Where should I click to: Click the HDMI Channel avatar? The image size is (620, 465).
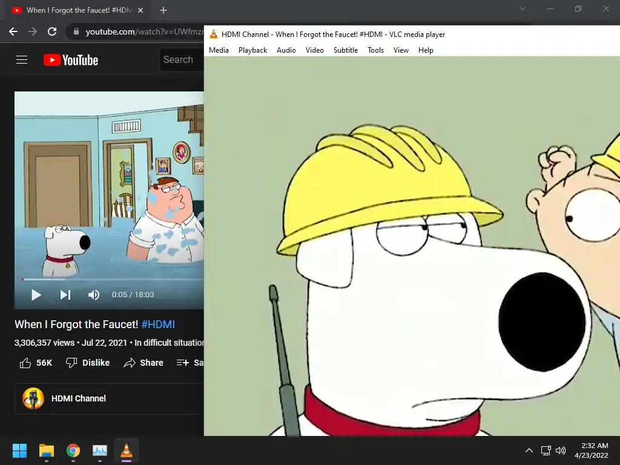[x=33, y=398]
